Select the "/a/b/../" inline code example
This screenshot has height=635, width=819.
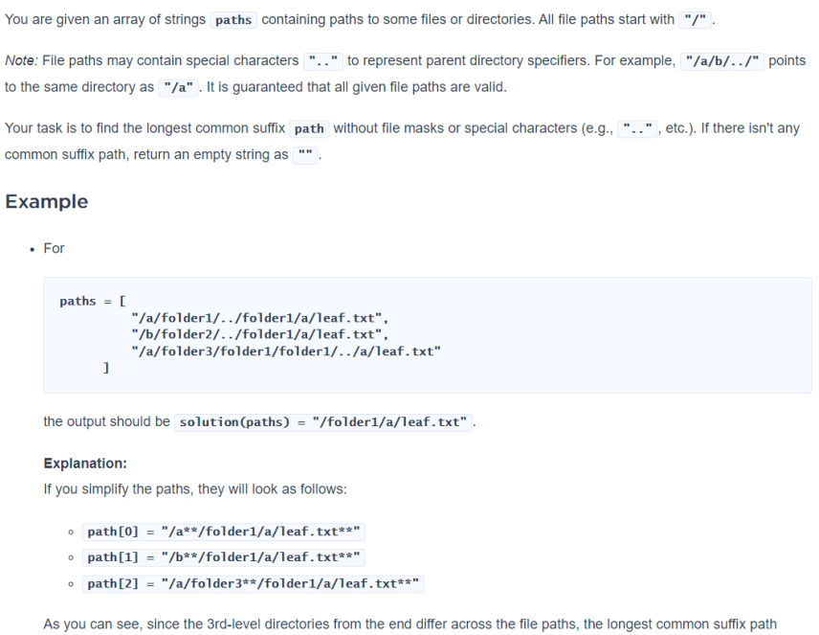tap(721, 60)
